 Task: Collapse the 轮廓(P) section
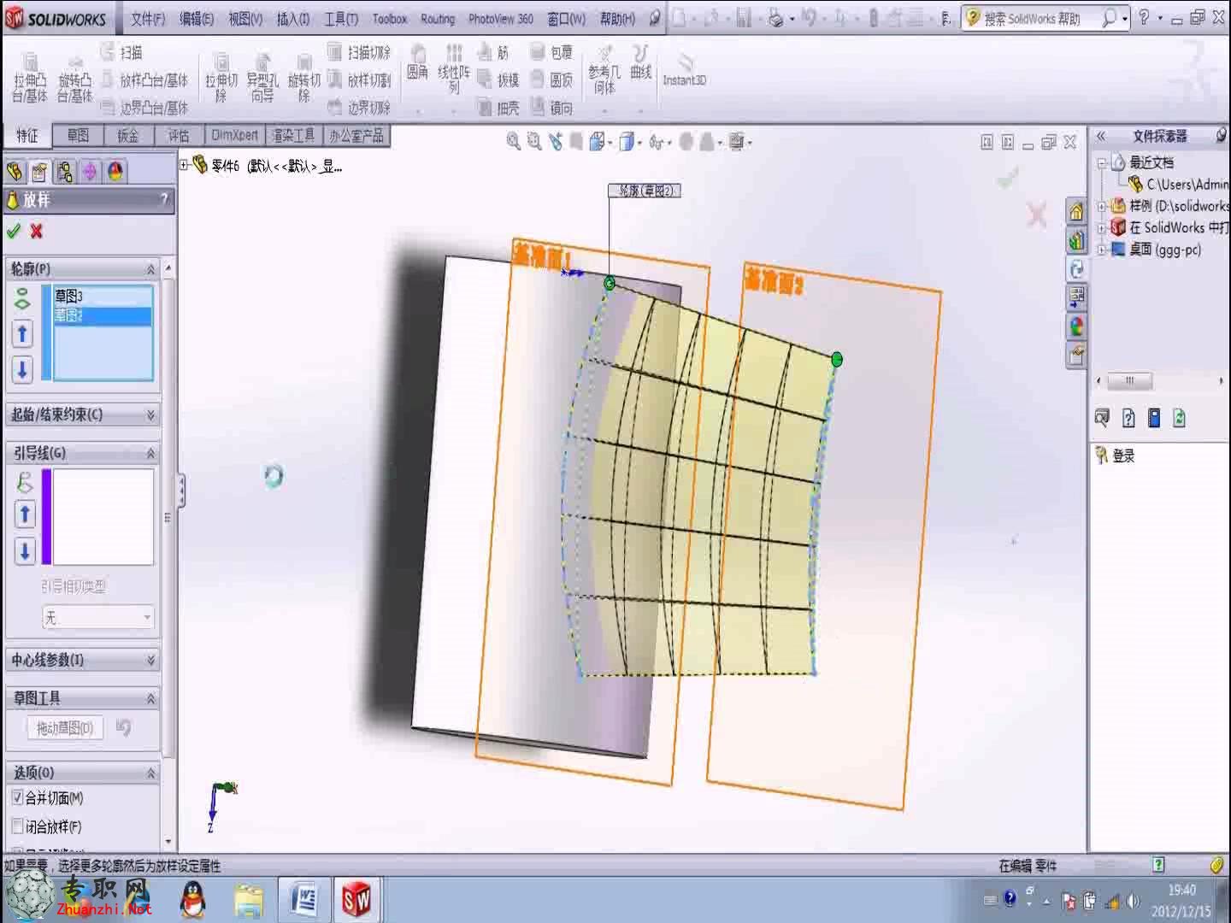[x=150, y=269]
